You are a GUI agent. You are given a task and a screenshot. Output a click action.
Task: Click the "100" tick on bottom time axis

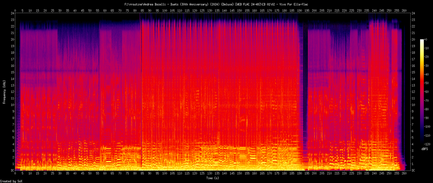tap(165, 174)
